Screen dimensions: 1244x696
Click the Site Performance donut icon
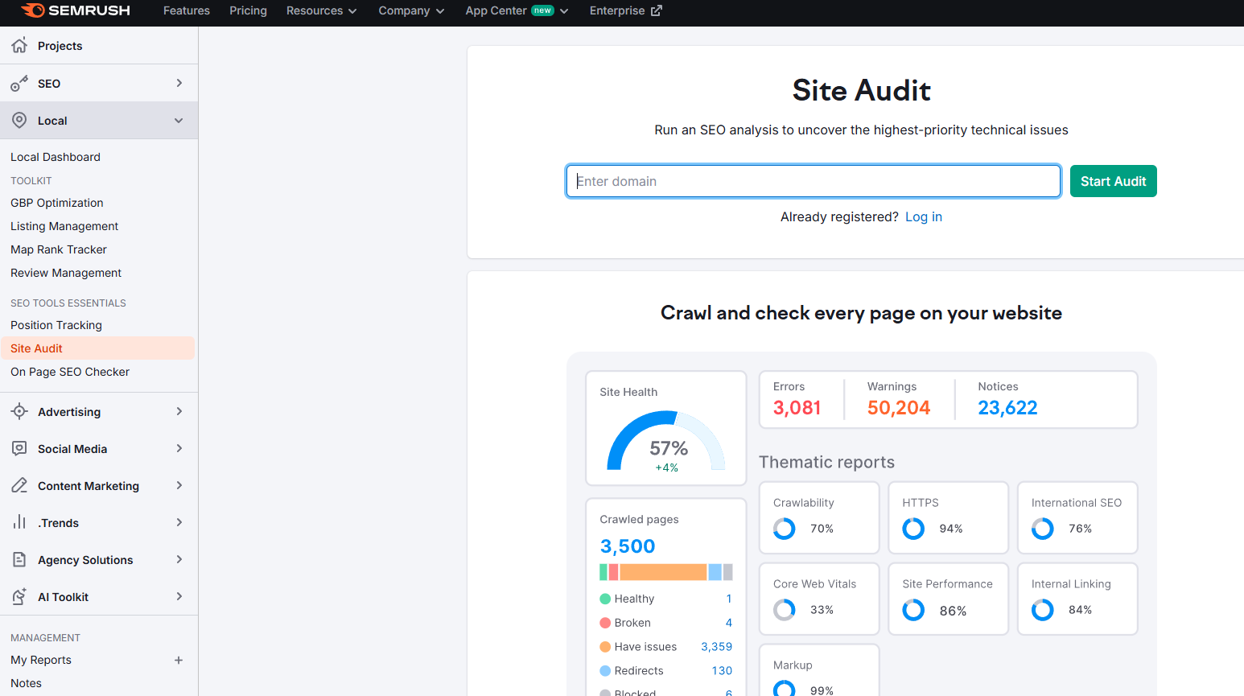[x=913, y=610]
